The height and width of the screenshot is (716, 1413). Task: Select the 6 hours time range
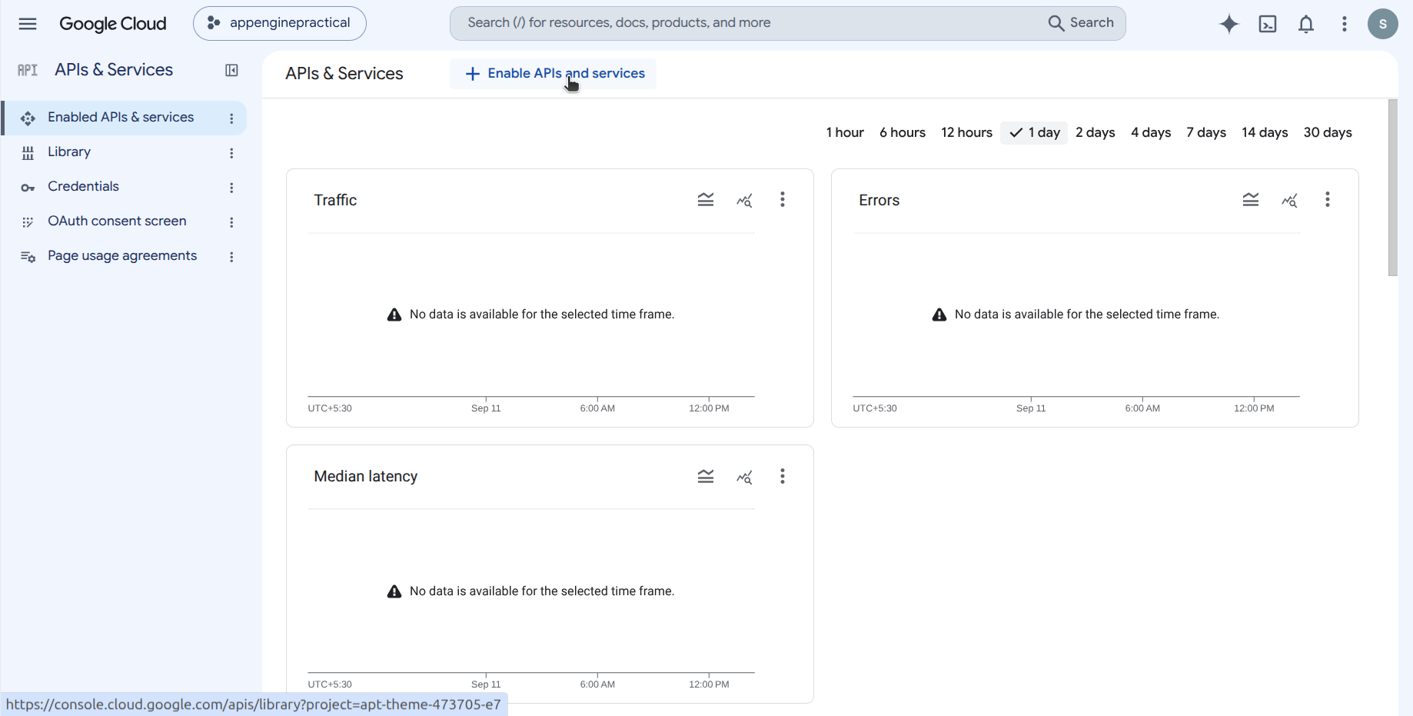coord(903,132)
